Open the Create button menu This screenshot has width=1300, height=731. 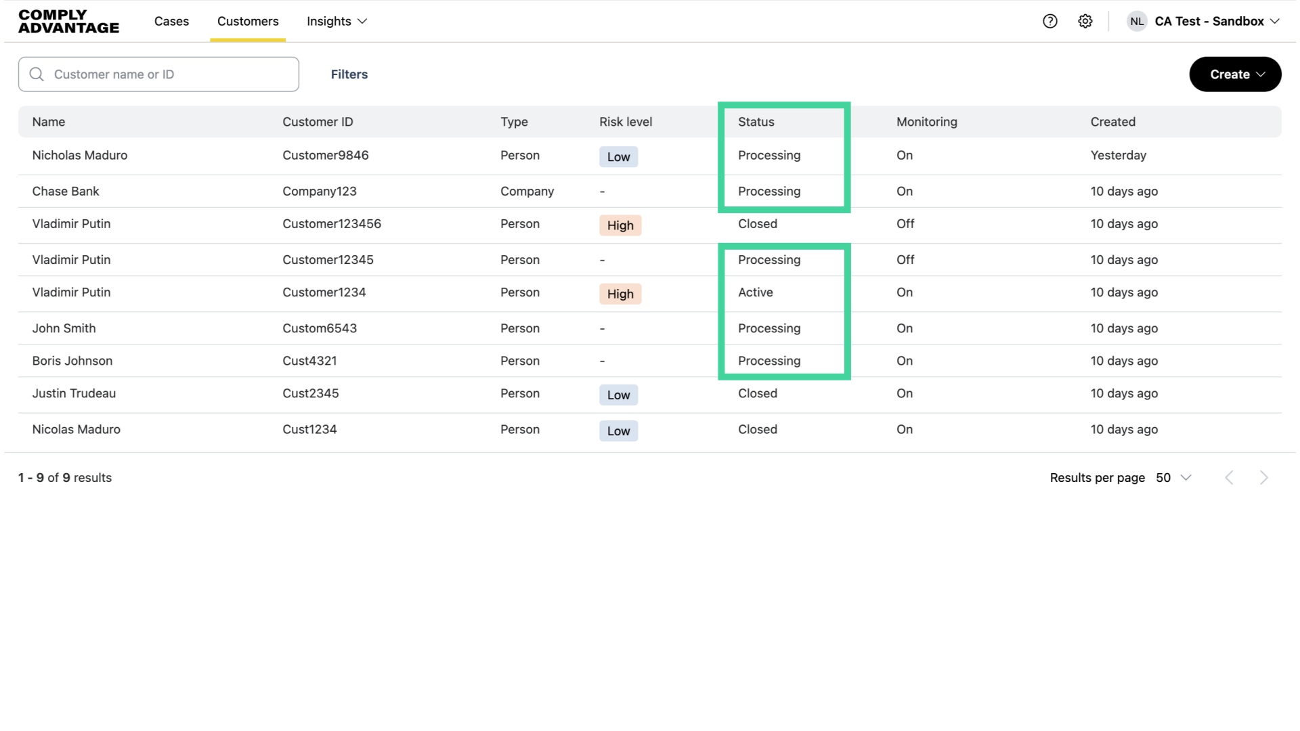click(1234, 74)
